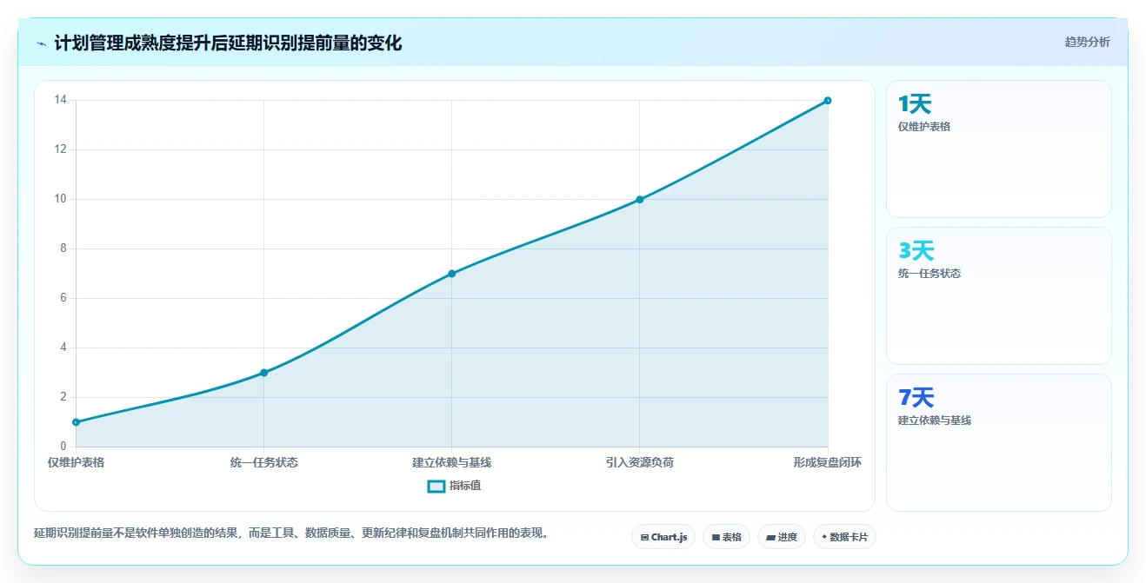Click 统一任务状态 label in data card

(x=929, y=274)
